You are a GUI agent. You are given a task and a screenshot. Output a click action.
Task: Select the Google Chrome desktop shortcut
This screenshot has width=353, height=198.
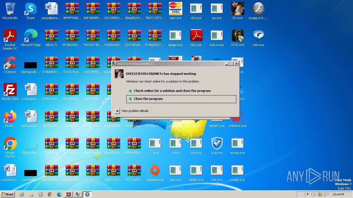[x=10, y=147]
